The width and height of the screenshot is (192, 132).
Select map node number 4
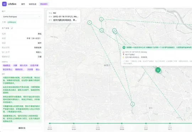click(x=101, y=19)
